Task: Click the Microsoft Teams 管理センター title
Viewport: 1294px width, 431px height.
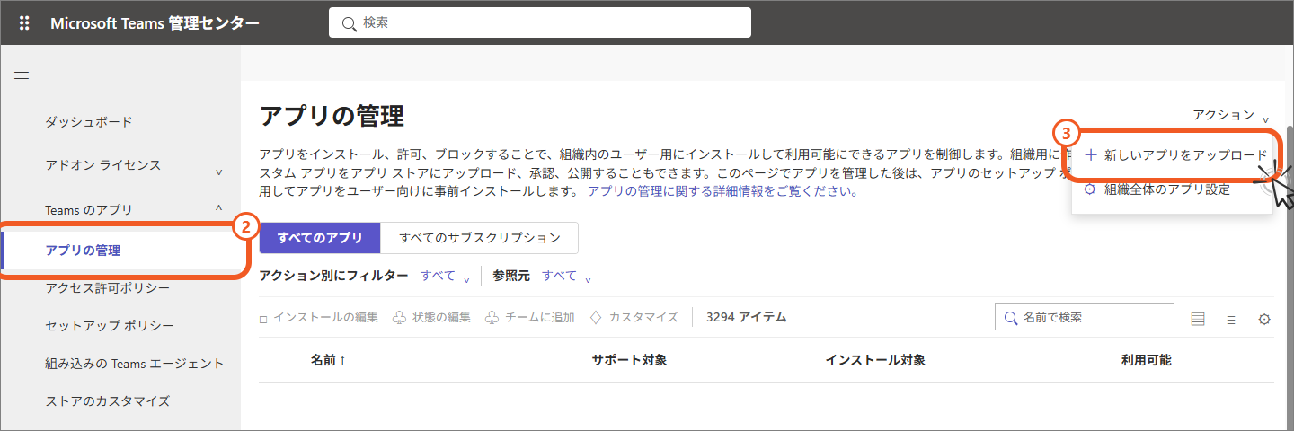Action: [155, 23]
